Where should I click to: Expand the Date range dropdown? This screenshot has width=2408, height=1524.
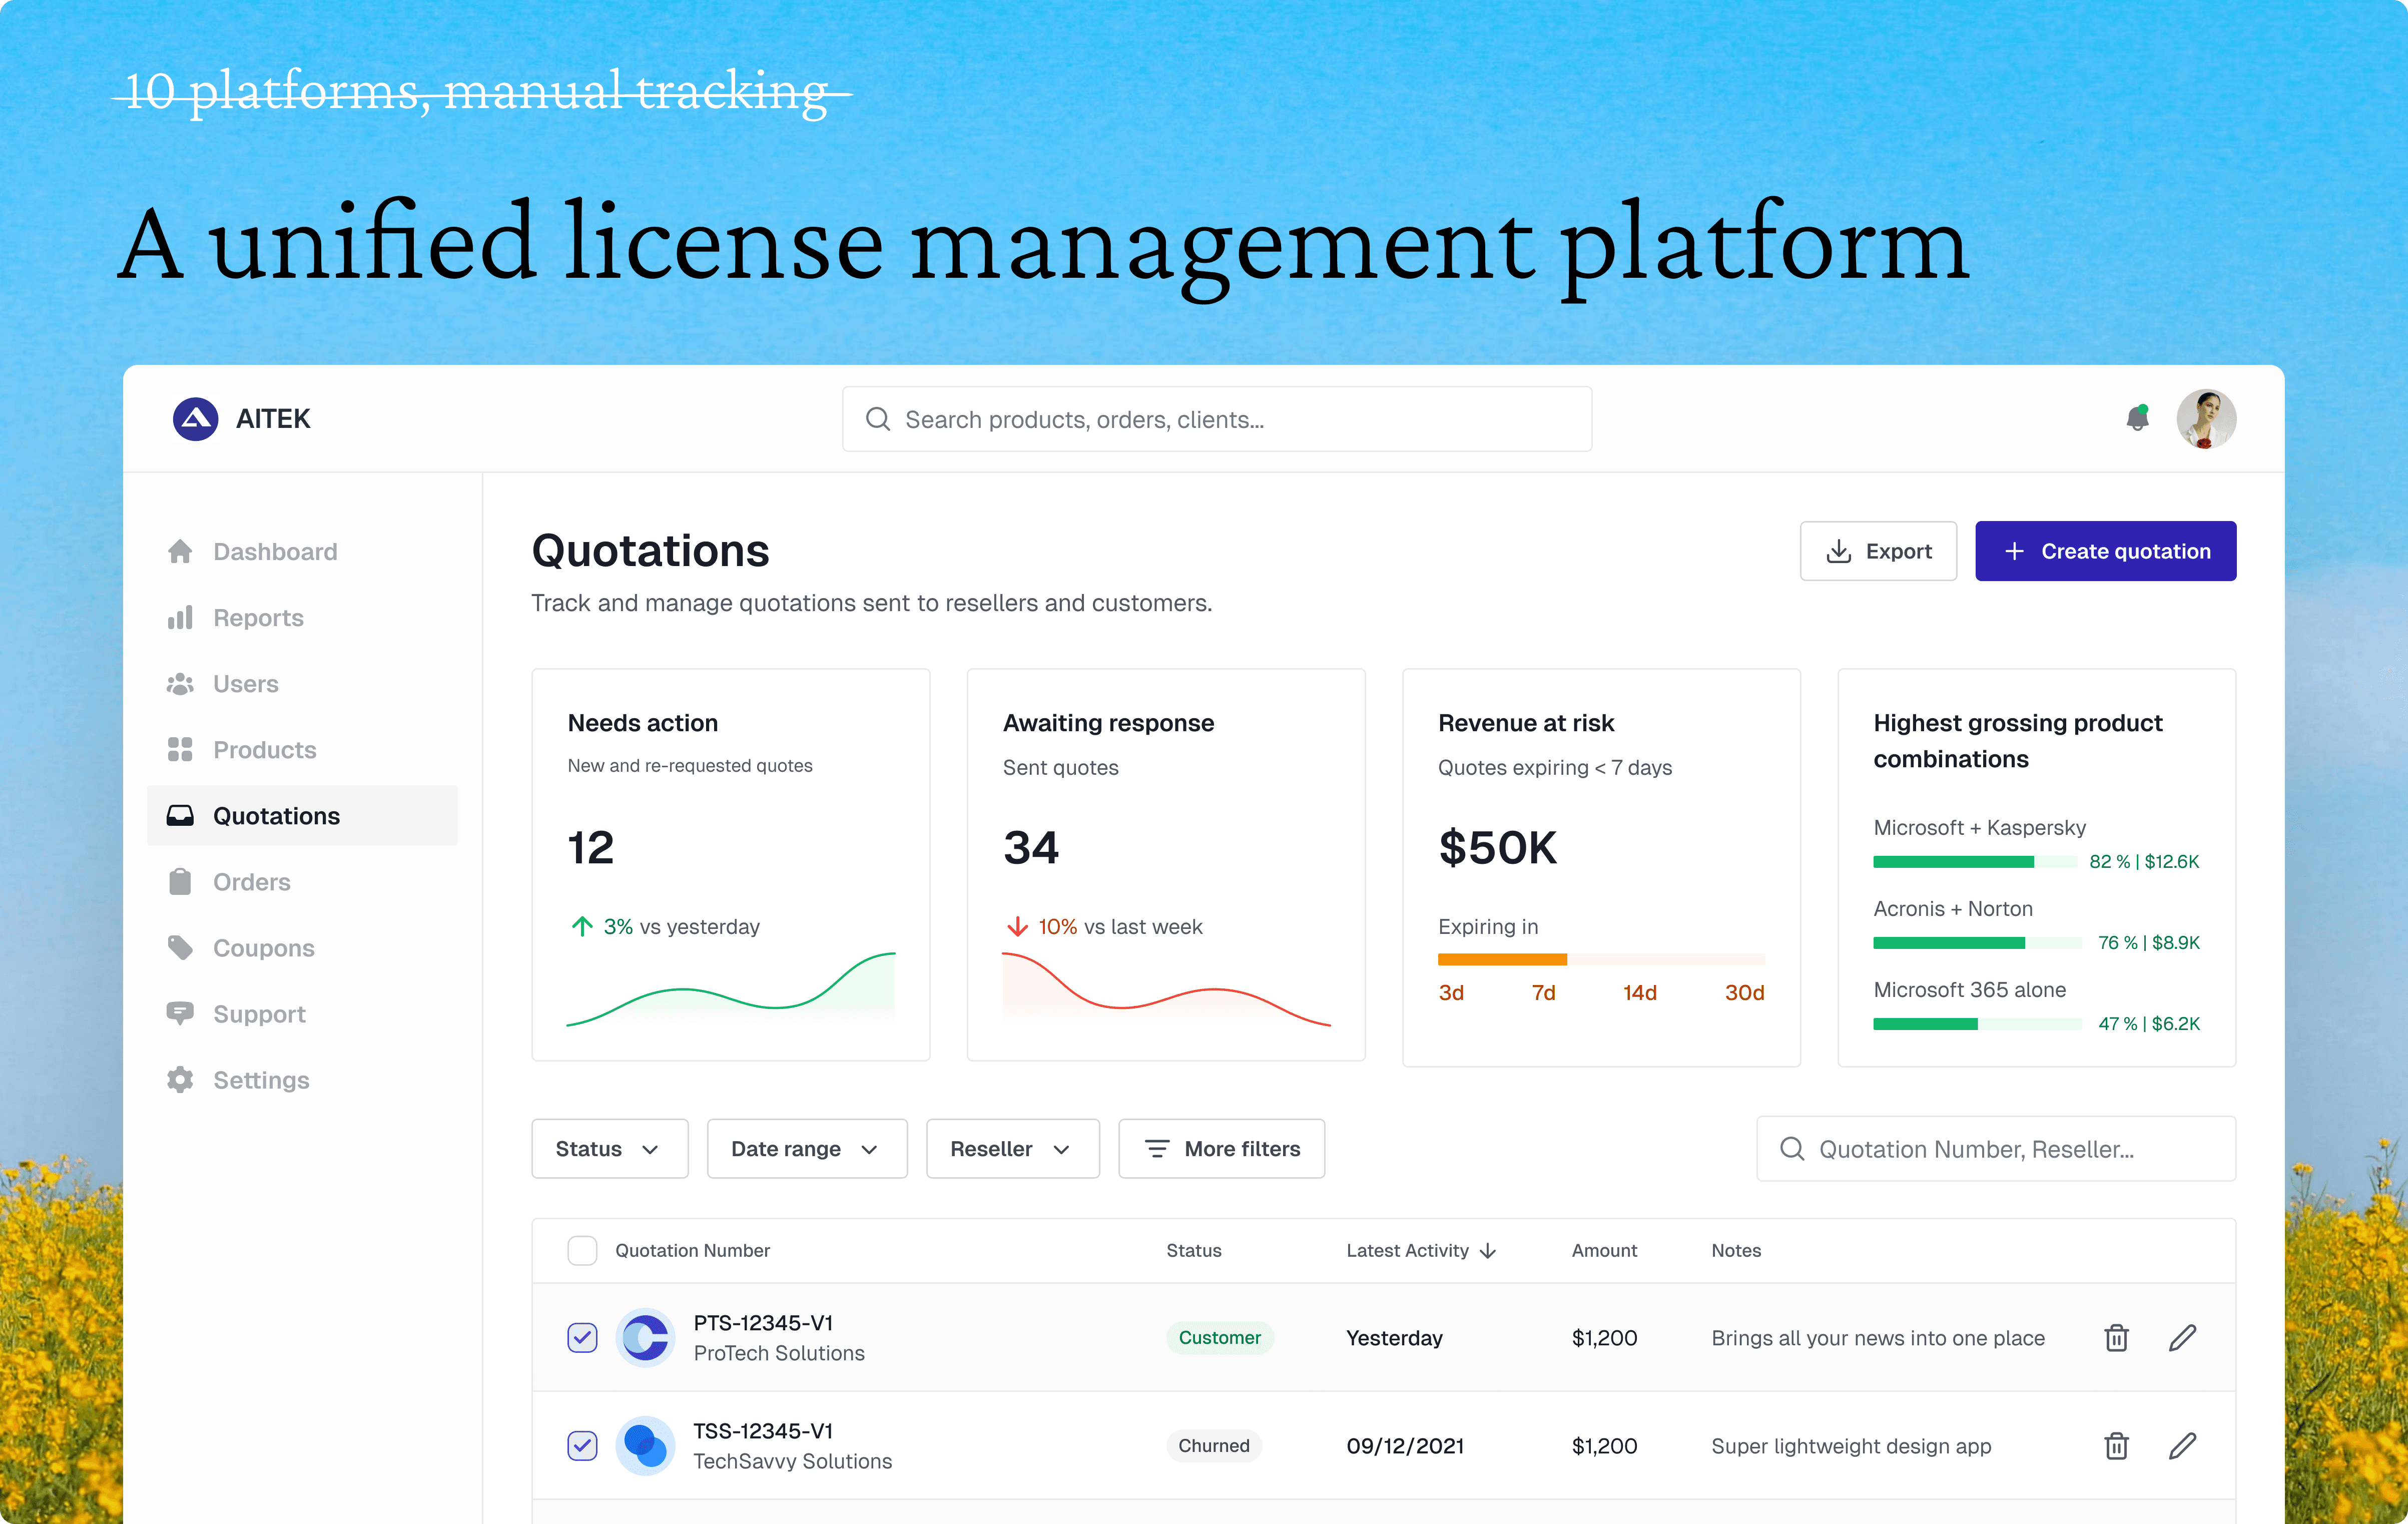pyautogui.click(x=806, y=1149)
